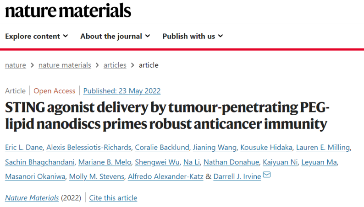
Task: Expand the Publish with us menu
Action: point(193,36)
